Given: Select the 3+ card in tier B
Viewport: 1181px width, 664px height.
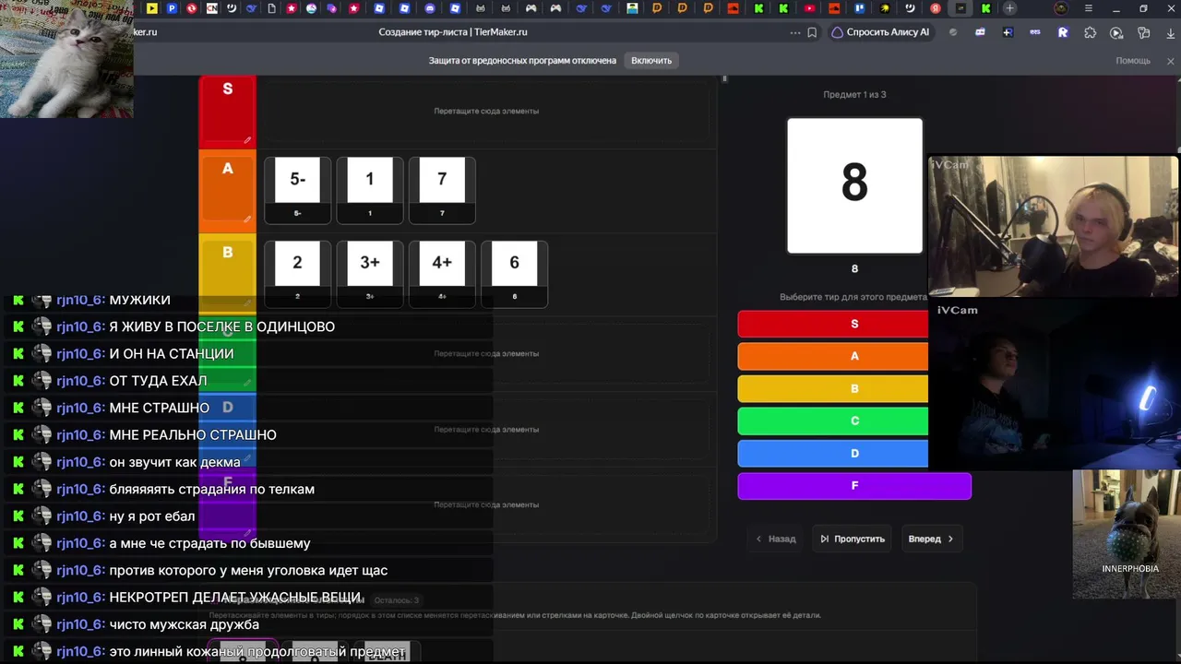Looking at the screenshot, I should coord(370,274).
